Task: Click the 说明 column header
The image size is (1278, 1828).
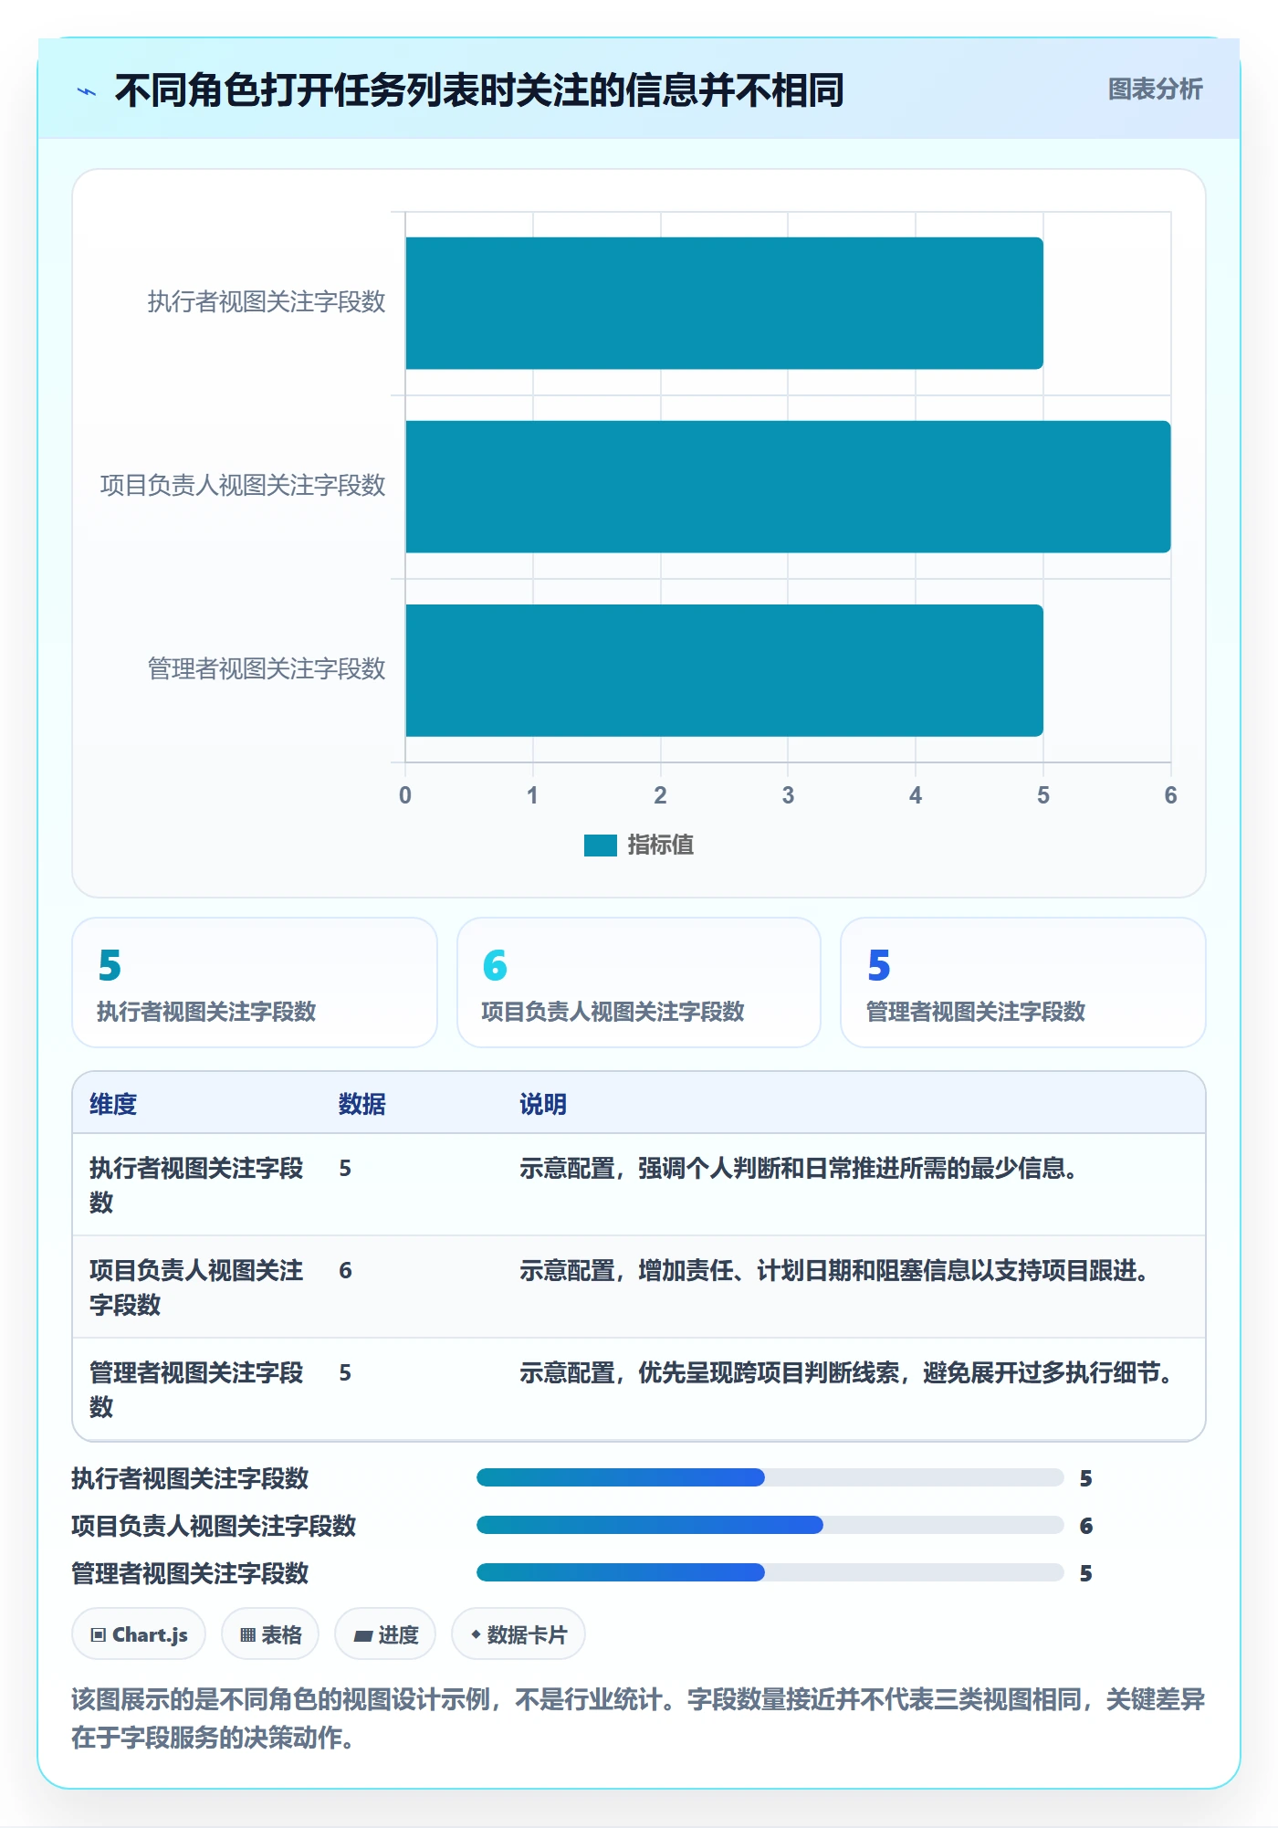Action: pyautogui.click(x=543, y=1104)
